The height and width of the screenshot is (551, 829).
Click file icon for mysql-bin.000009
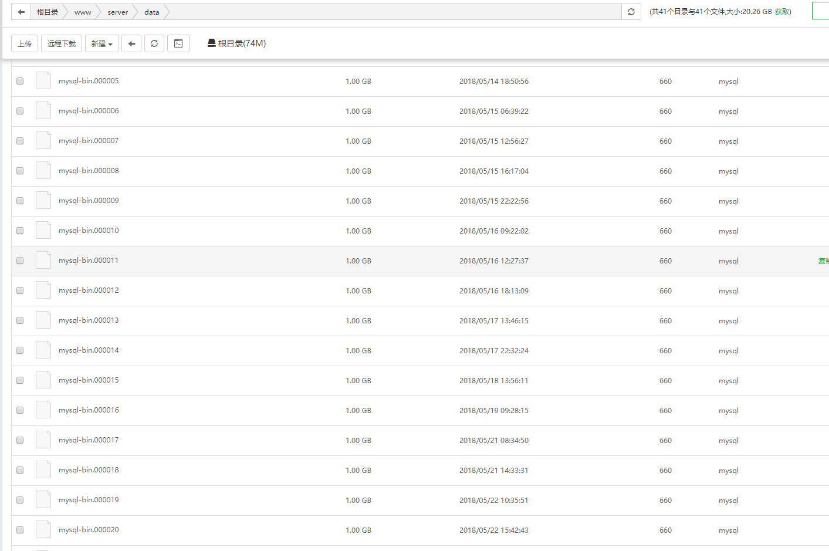pyautogui.click(x=43, y=200)
